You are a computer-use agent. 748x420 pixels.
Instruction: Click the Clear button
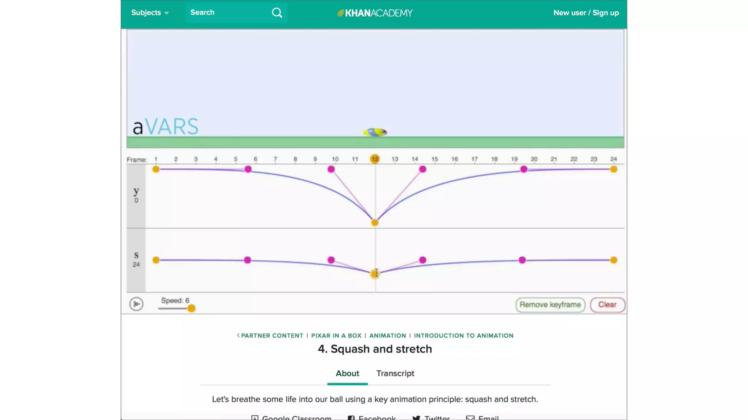click(x=607, y=305)
